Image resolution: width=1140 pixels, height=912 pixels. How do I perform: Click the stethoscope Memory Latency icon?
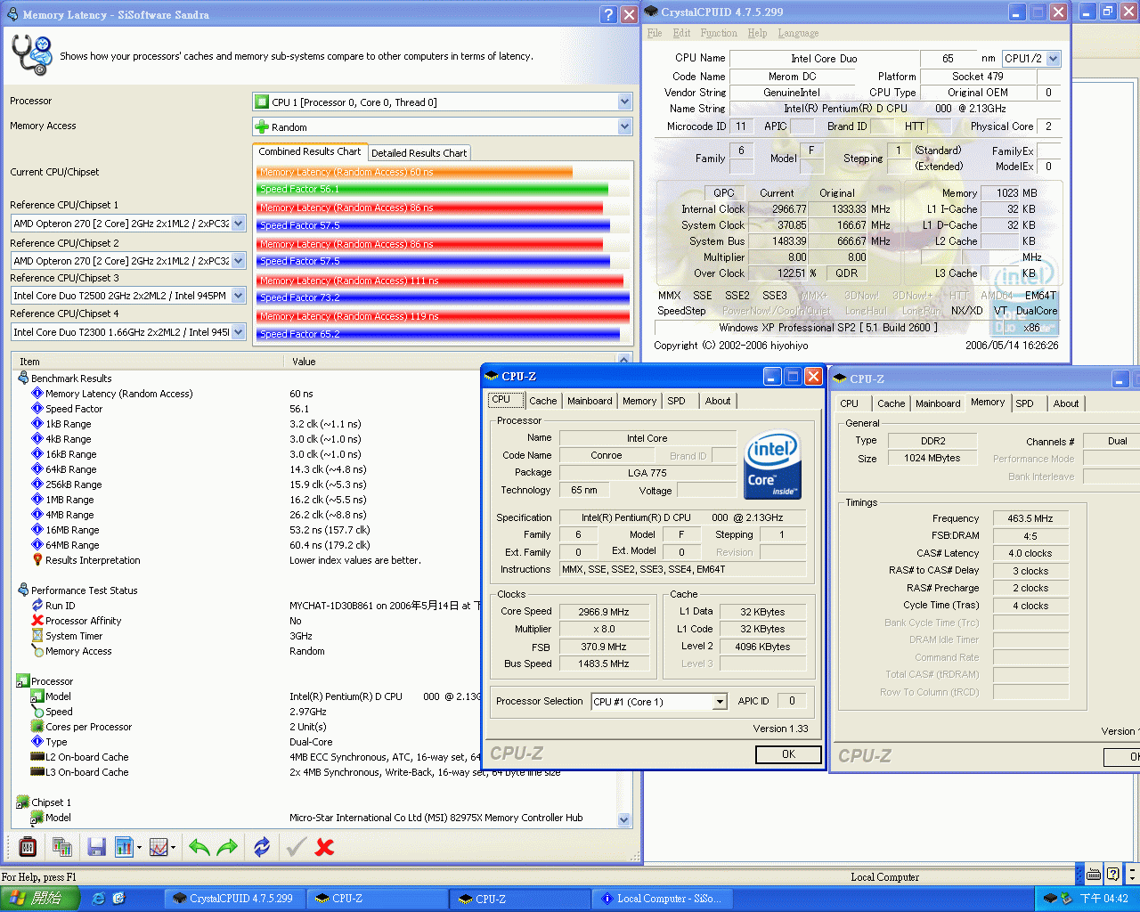click(32, 55)
